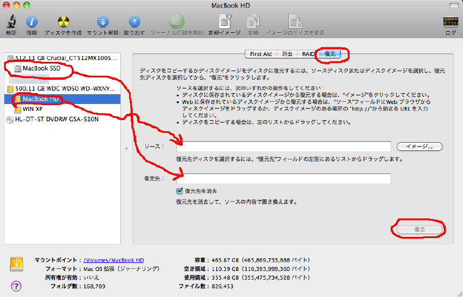Click the 変換 (Convert) toolbar icon

coord(253,21)
